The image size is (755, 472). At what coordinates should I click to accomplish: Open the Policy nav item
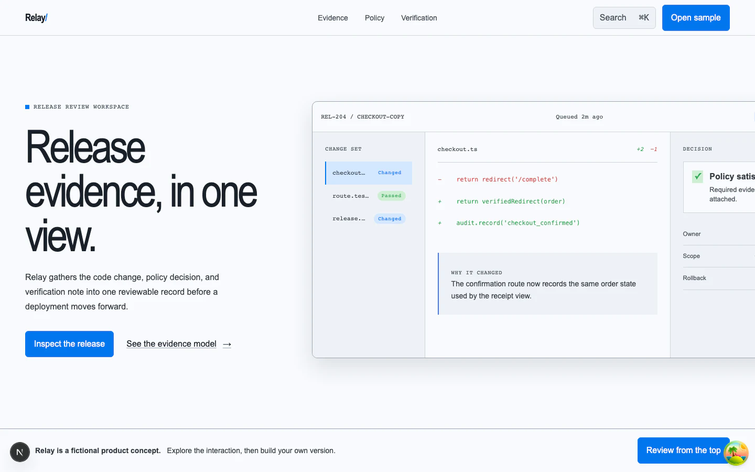pyautogui.click(x=374, y=18)
